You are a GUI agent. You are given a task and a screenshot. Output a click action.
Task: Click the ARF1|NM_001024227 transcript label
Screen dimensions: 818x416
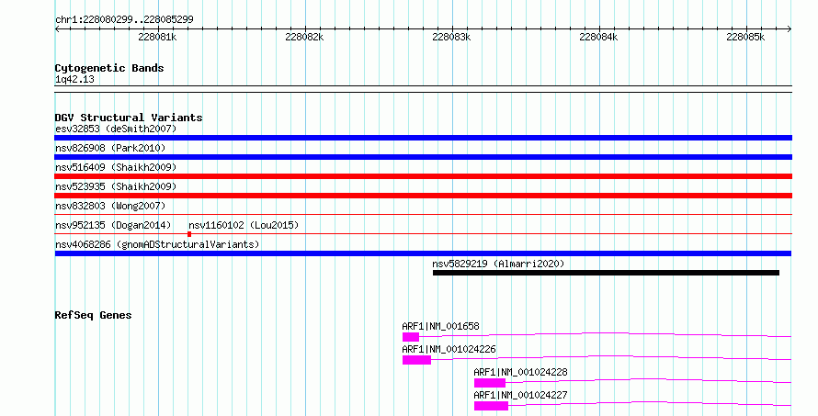click(x=520, y=395)
